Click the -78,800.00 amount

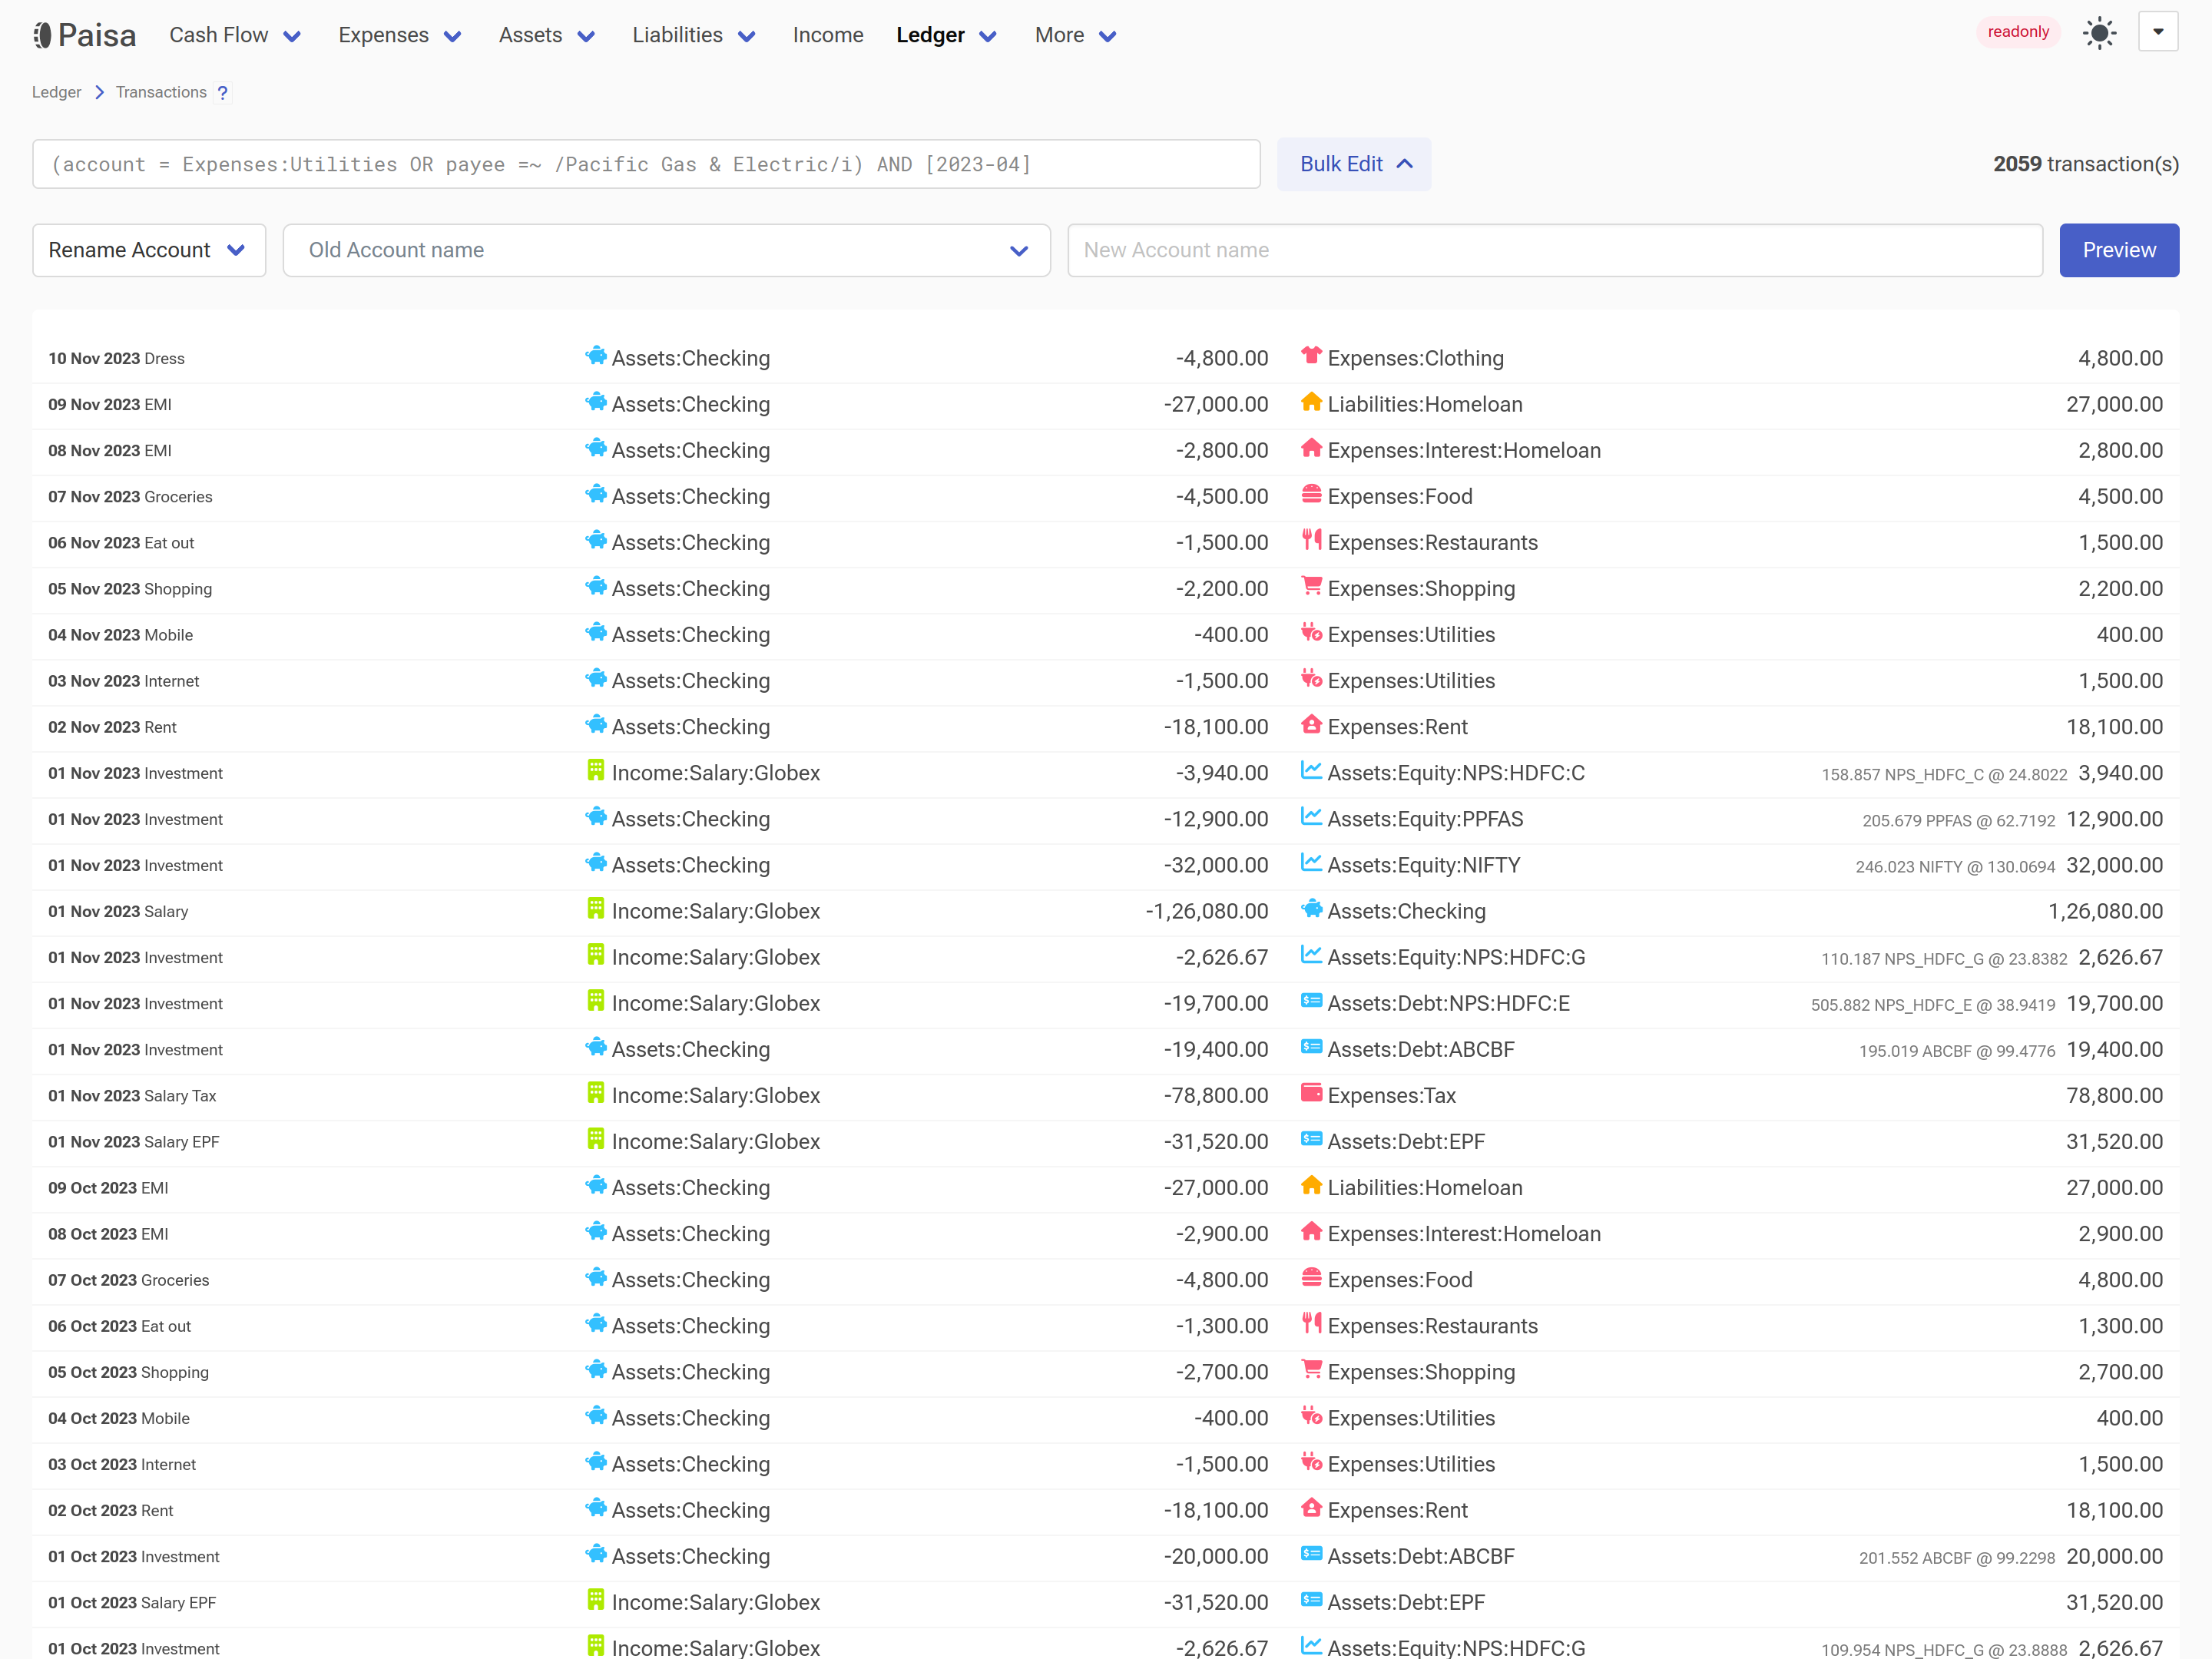pos(1216,1096)
